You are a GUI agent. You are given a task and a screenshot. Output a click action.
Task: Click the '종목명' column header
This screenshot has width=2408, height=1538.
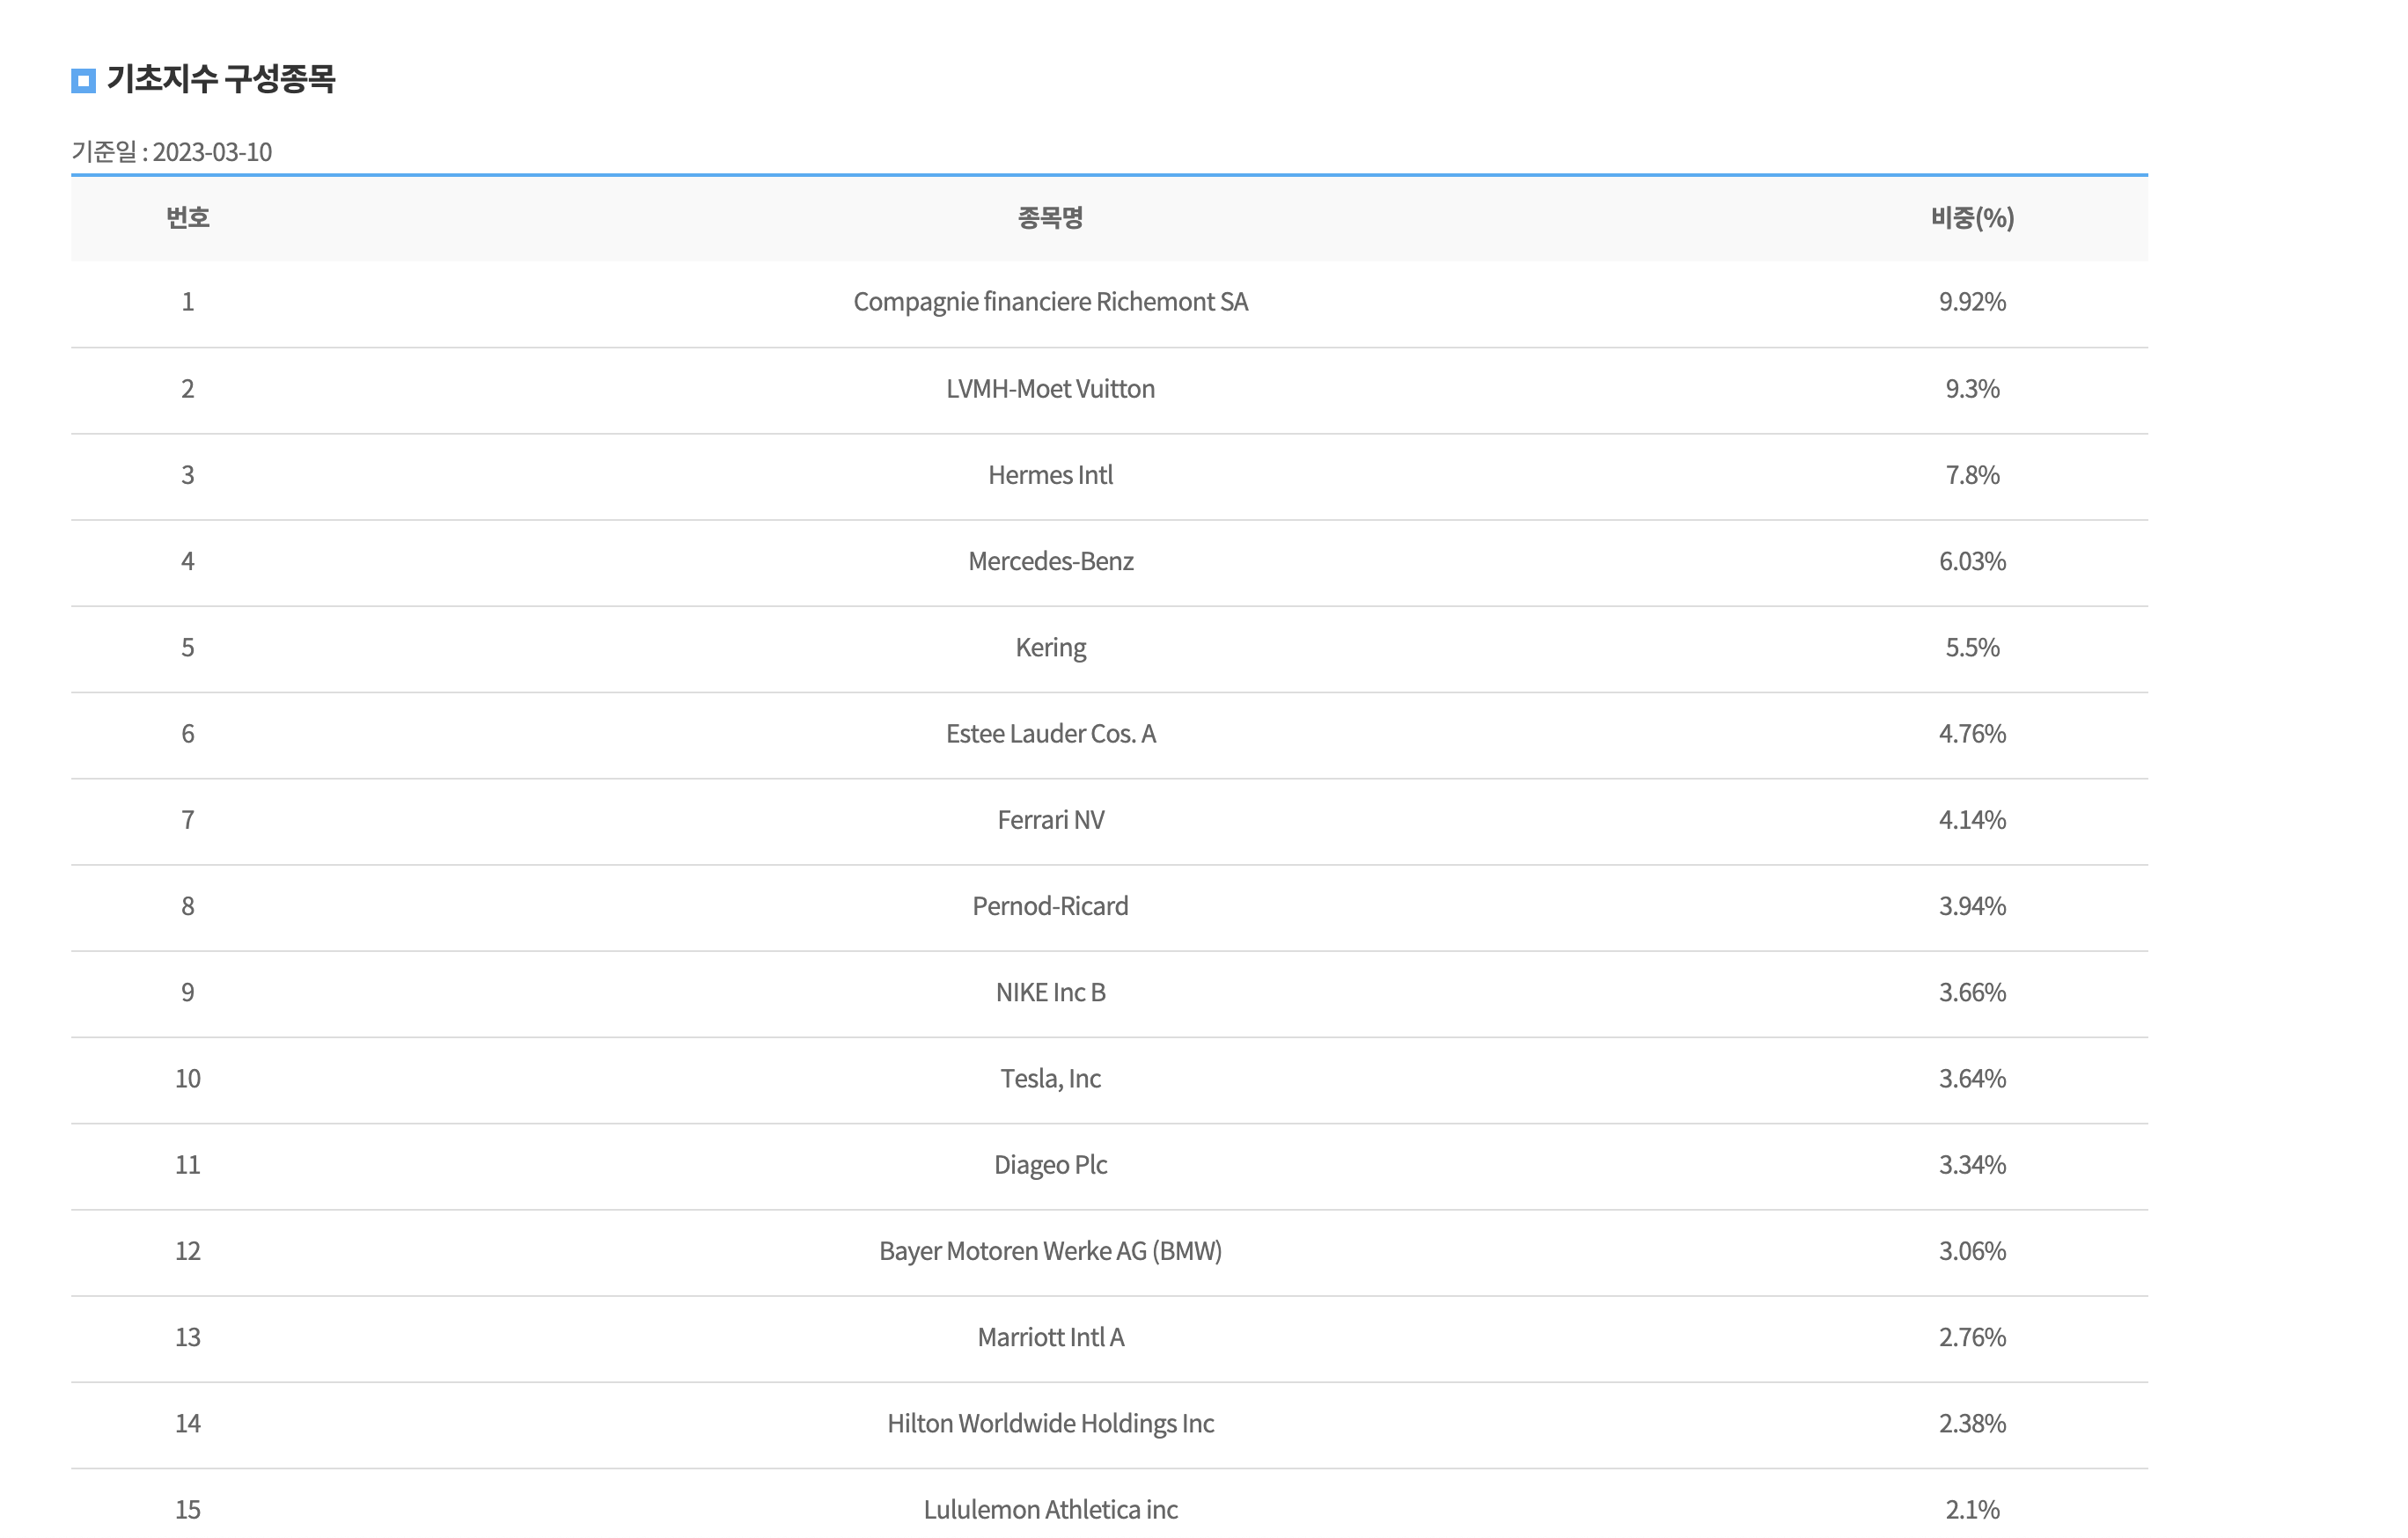tap(1051, 218)
